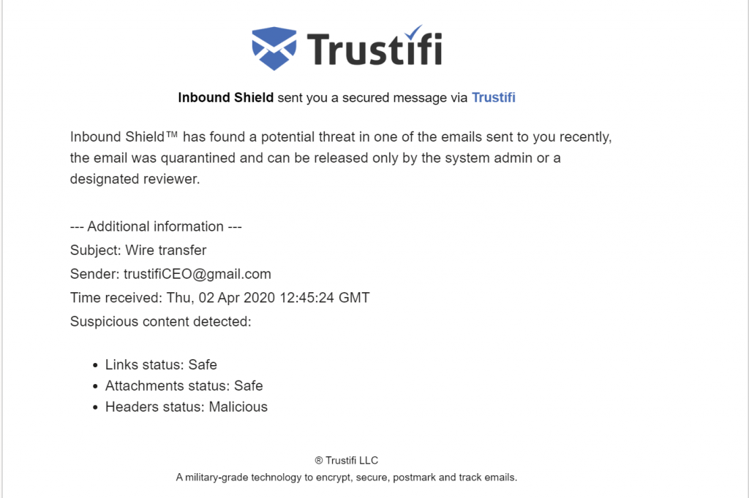This screenshot has width=749, height=498.
Task: Click the blue checkmark above the Trustifi wordmark
Action: (x=414, y=32)
